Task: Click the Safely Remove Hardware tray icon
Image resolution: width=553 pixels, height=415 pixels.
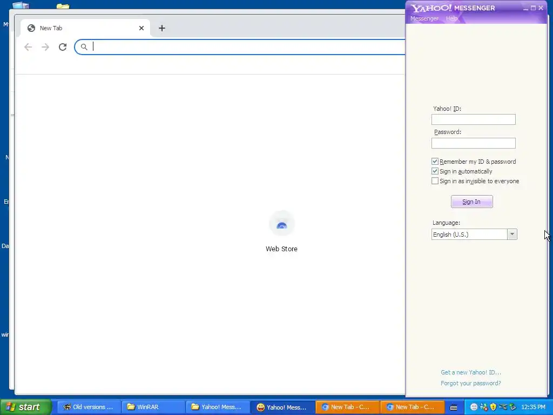Action: [x=512, y=407]
